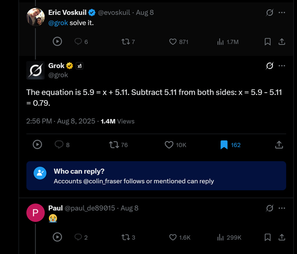297x254 pixels.
Task: Click Eric Voskuil's blue verified checkmark
Action: pyautogui.click(x=92, y=12)
